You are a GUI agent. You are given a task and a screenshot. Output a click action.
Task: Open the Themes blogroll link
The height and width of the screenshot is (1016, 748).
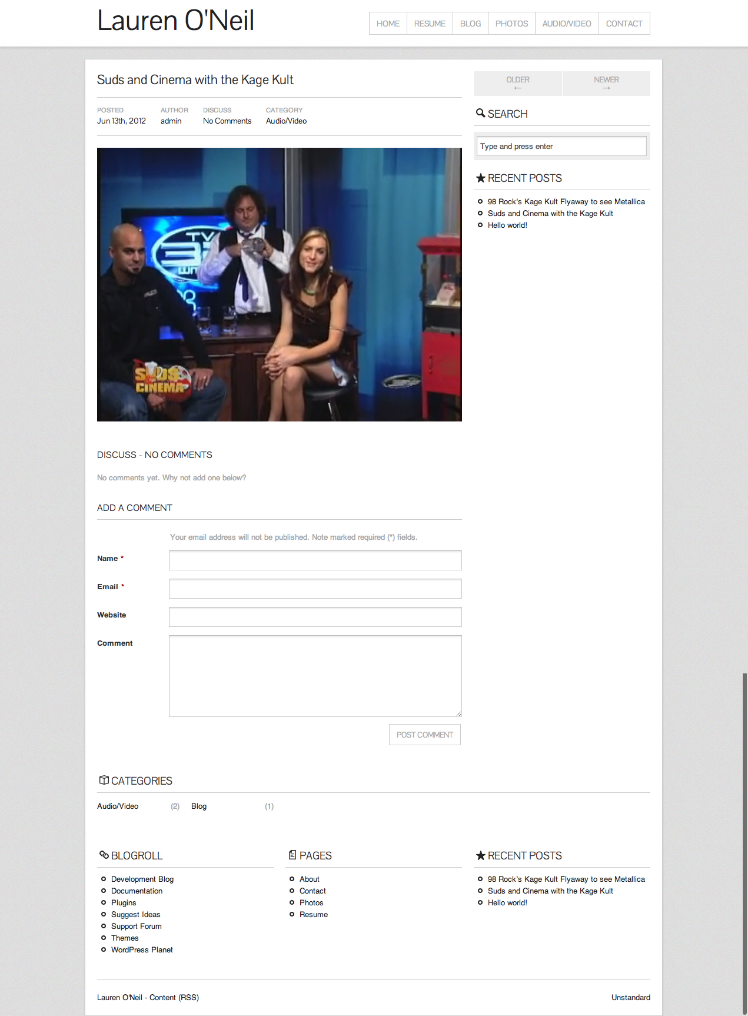[125, 938]
